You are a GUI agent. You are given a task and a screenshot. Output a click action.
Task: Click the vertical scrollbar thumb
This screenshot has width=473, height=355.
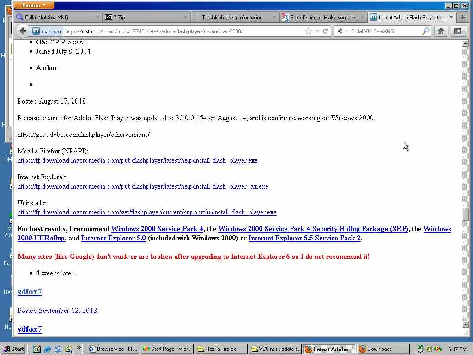click(466, 215)
